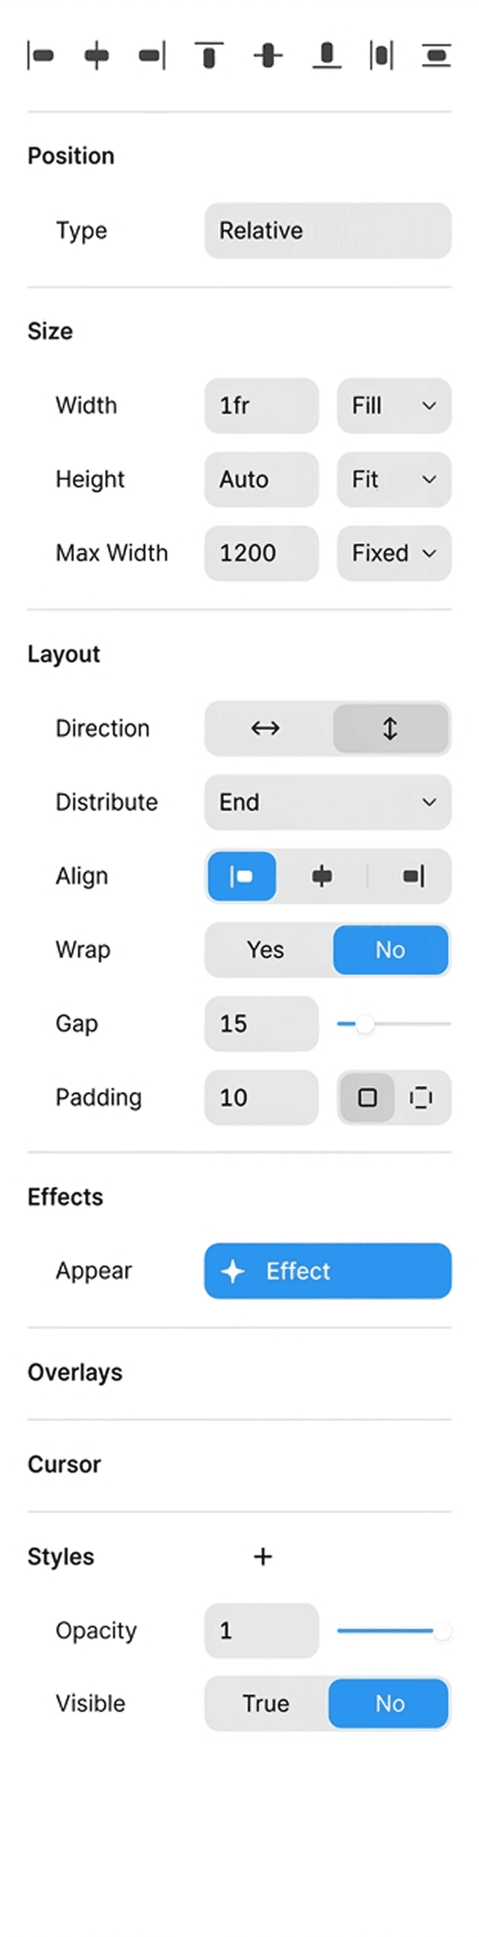Viewport: 479px width, 1937px height.
Task: Click the align left icon in top row
Action: (x=41, y=56)
